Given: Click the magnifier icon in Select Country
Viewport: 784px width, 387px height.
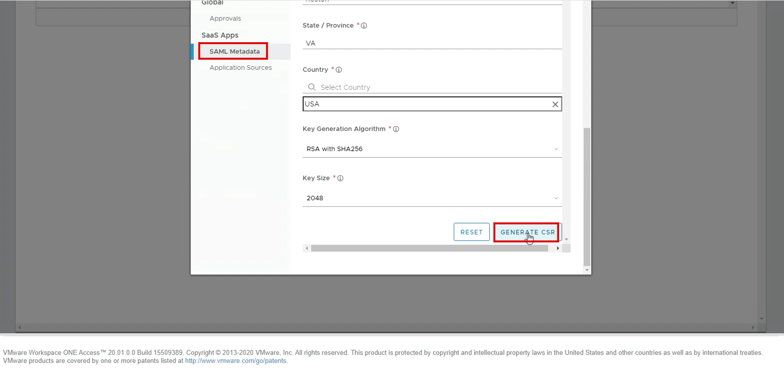Looking at the screenshot, I should (x=312, y=87).
